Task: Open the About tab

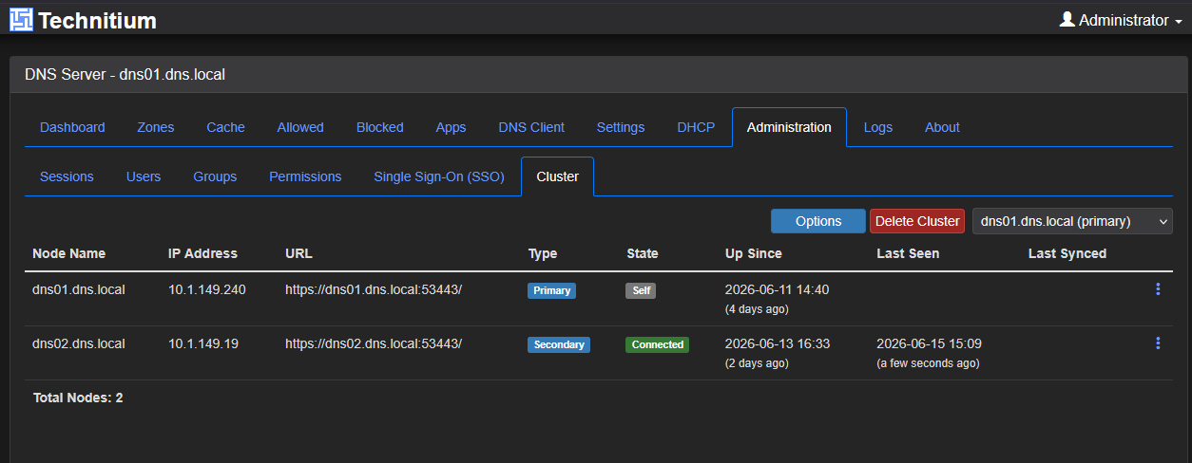Action: [x=942, y=127]
